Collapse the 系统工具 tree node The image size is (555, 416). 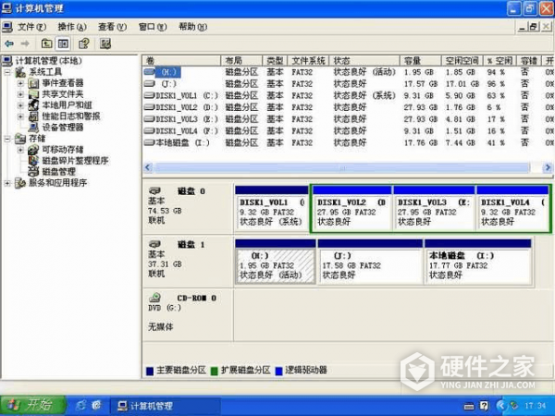pyautogui.click(x=7, y=72)
